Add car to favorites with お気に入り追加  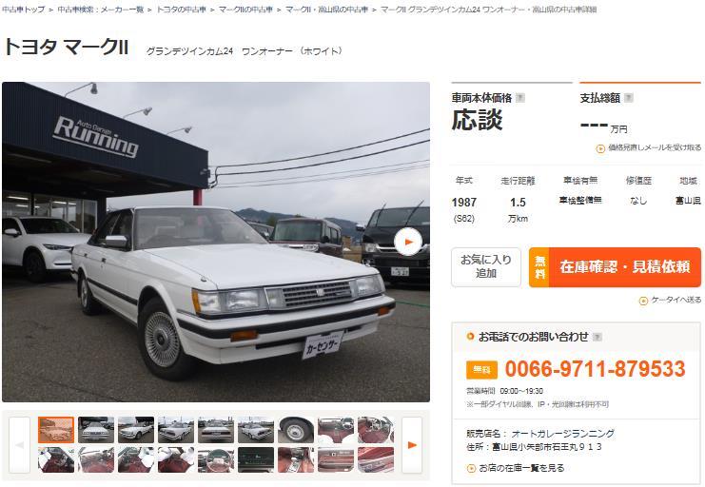tap(486, 266)
